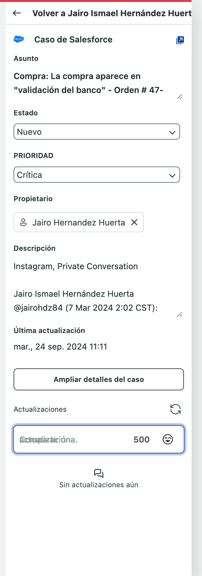Click Ampliar detalles del caso button

(99, 379)
